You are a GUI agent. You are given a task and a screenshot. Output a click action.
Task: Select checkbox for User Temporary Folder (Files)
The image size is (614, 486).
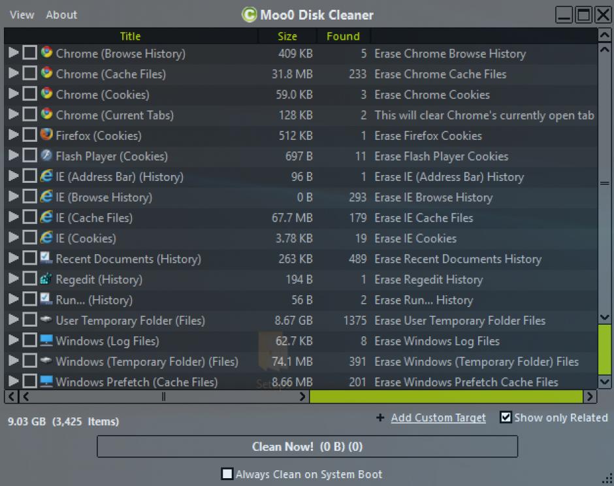pos(30,319)
